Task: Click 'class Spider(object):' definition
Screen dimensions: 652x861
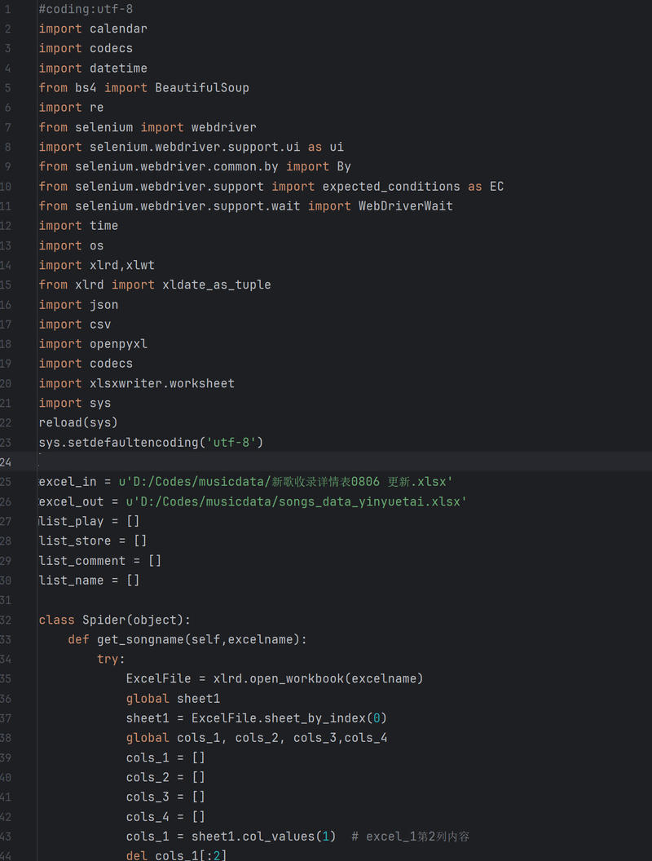Action: (x=115, y=620)
